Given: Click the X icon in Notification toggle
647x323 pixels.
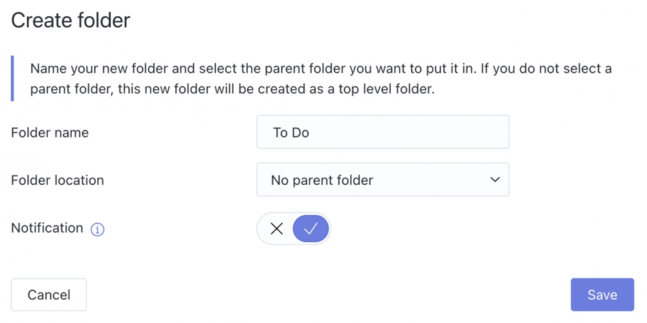Looking at the screenshot, I should point(276,229).
